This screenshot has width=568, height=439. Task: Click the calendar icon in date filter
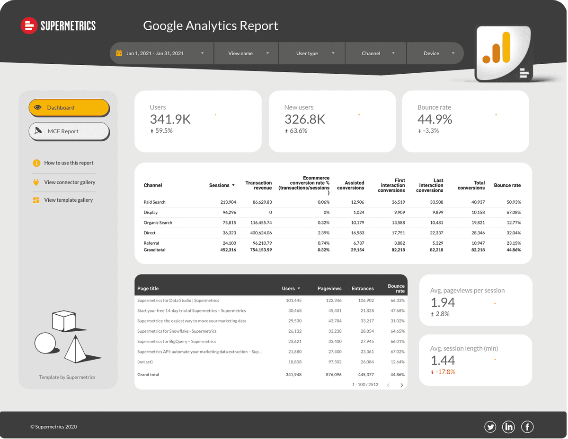119,53
